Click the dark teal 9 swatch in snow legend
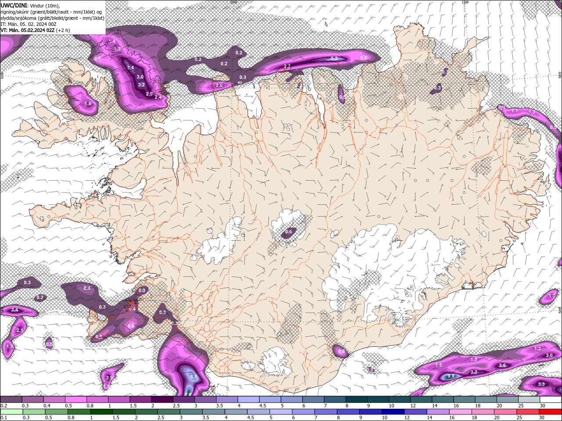This screenshot has width=562, height=421. (378, 399)
